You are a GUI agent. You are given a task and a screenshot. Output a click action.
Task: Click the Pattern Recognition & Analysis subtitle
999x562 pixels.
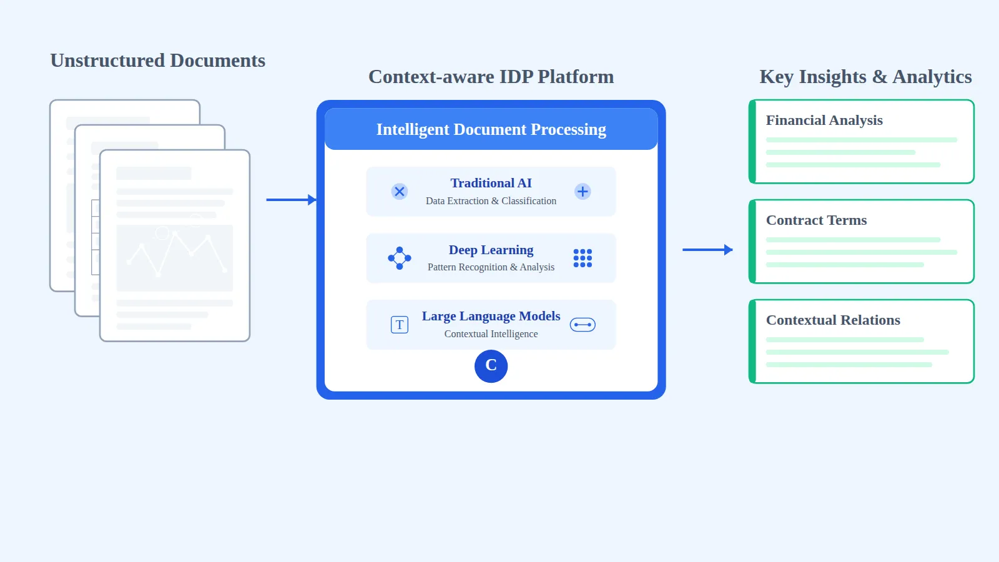[491, 267]
